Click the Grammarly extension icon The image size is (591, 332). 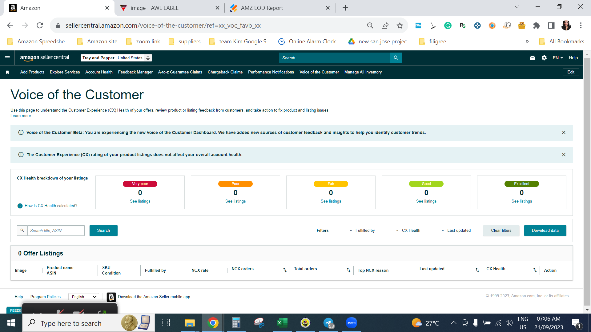point(448,26)
